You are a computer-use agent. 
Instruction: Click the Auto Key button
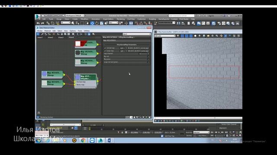[x=189, y=132]
